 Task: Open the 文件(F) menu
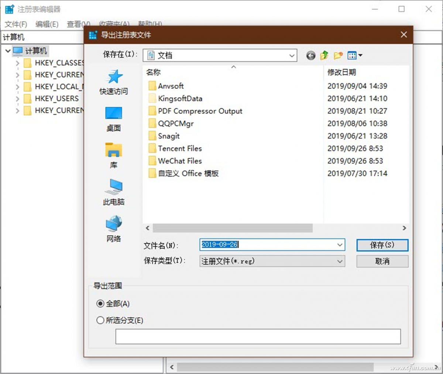[16, 24]
